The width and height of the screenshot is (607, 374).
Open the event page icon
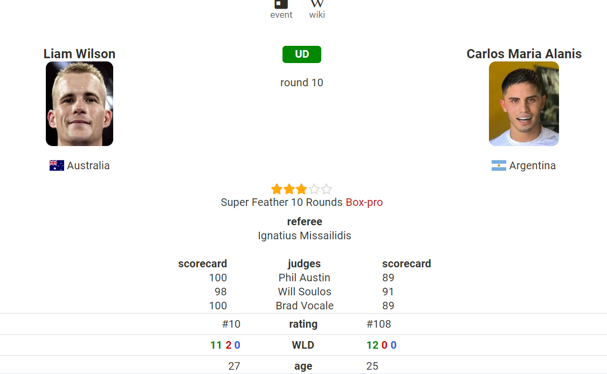click(x=281, y=5)
